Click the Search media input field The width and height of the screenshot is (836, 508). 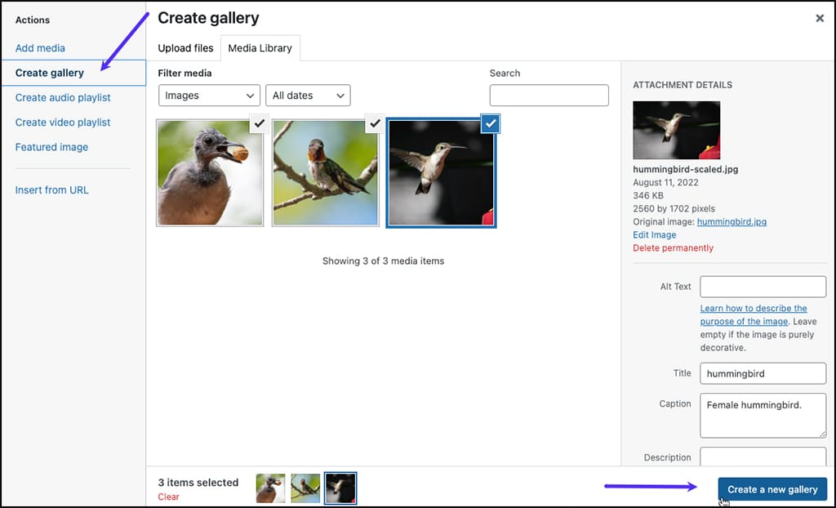(549, 96)
